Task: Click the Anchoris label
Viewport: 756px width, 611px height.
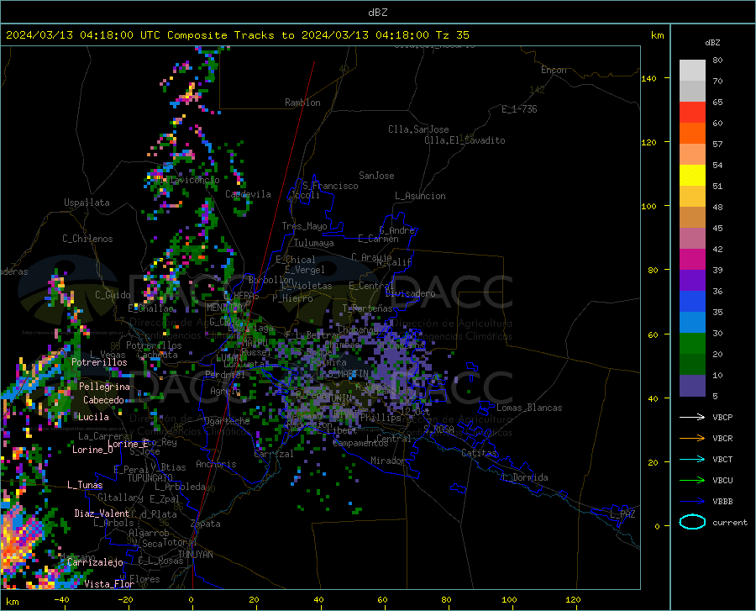Action: (x=216, y=464)
